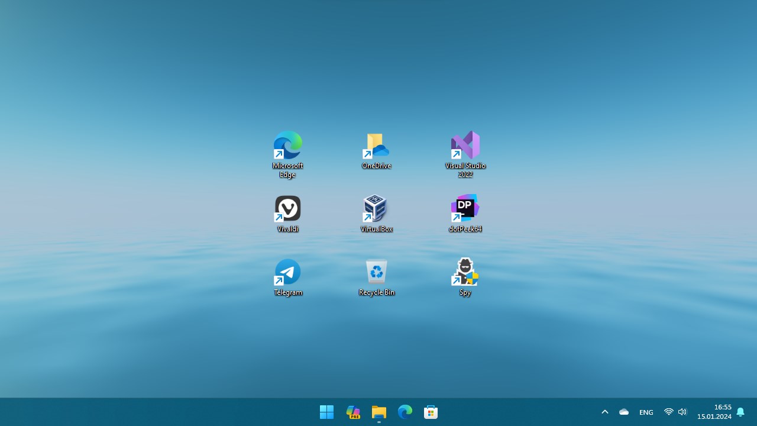The width and height of the screenshot is (757, 426).
Task: Open the volume speaker control
Action: (x=682, y=412)
